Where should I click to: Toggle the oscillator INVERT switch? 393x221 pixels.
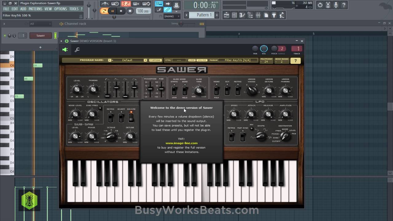click(121, 117)
